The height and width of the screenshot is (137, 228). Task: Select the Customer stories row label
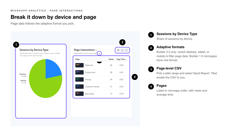coord(92,87)
